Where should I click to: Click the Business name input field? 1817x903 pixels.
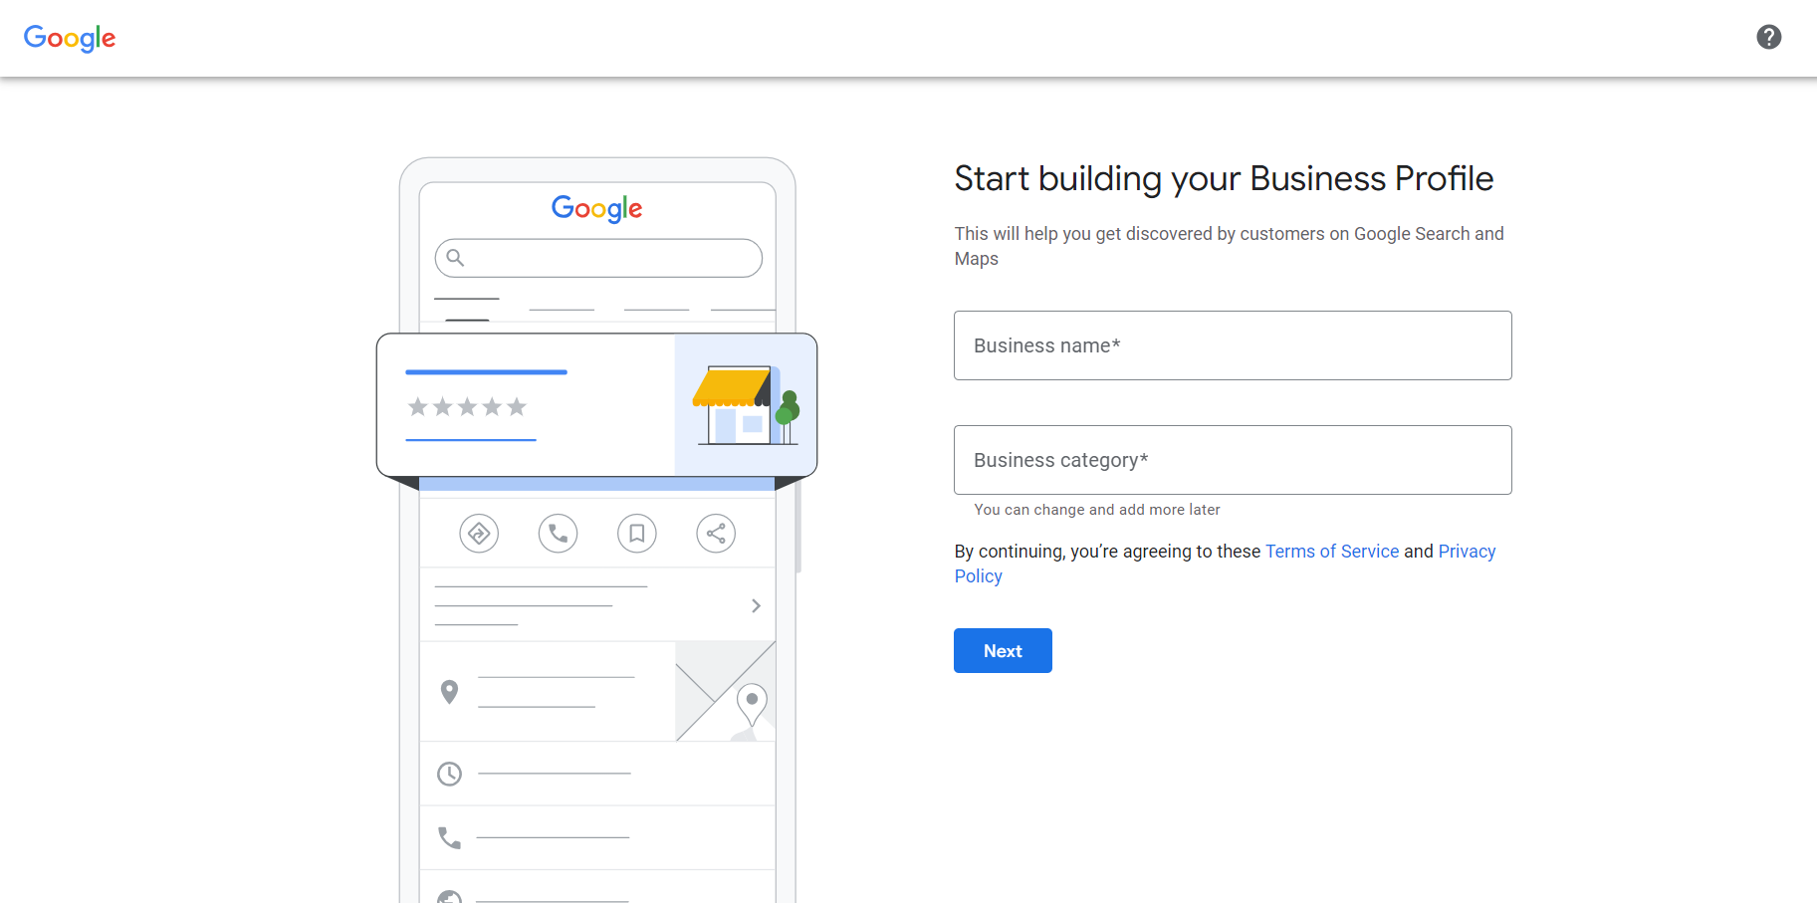(1233, 345)
